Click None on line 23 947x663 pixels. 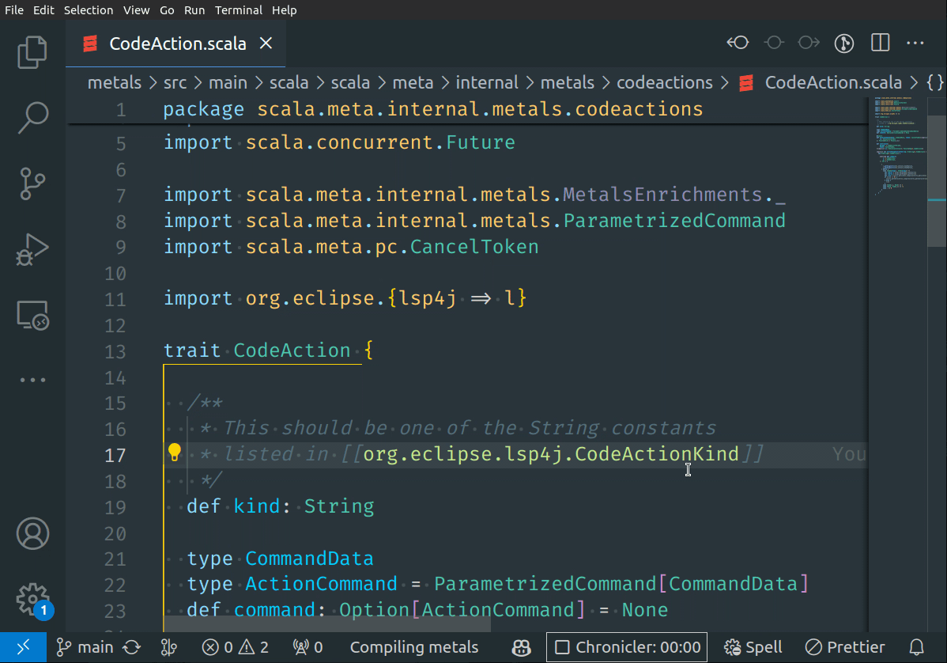[645, 610]
